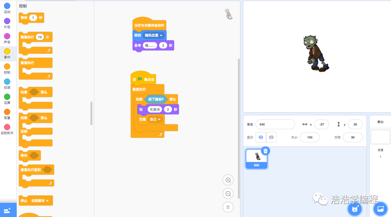
Task: Click the choose a backdrop button
Action: [x=380, y=209]
